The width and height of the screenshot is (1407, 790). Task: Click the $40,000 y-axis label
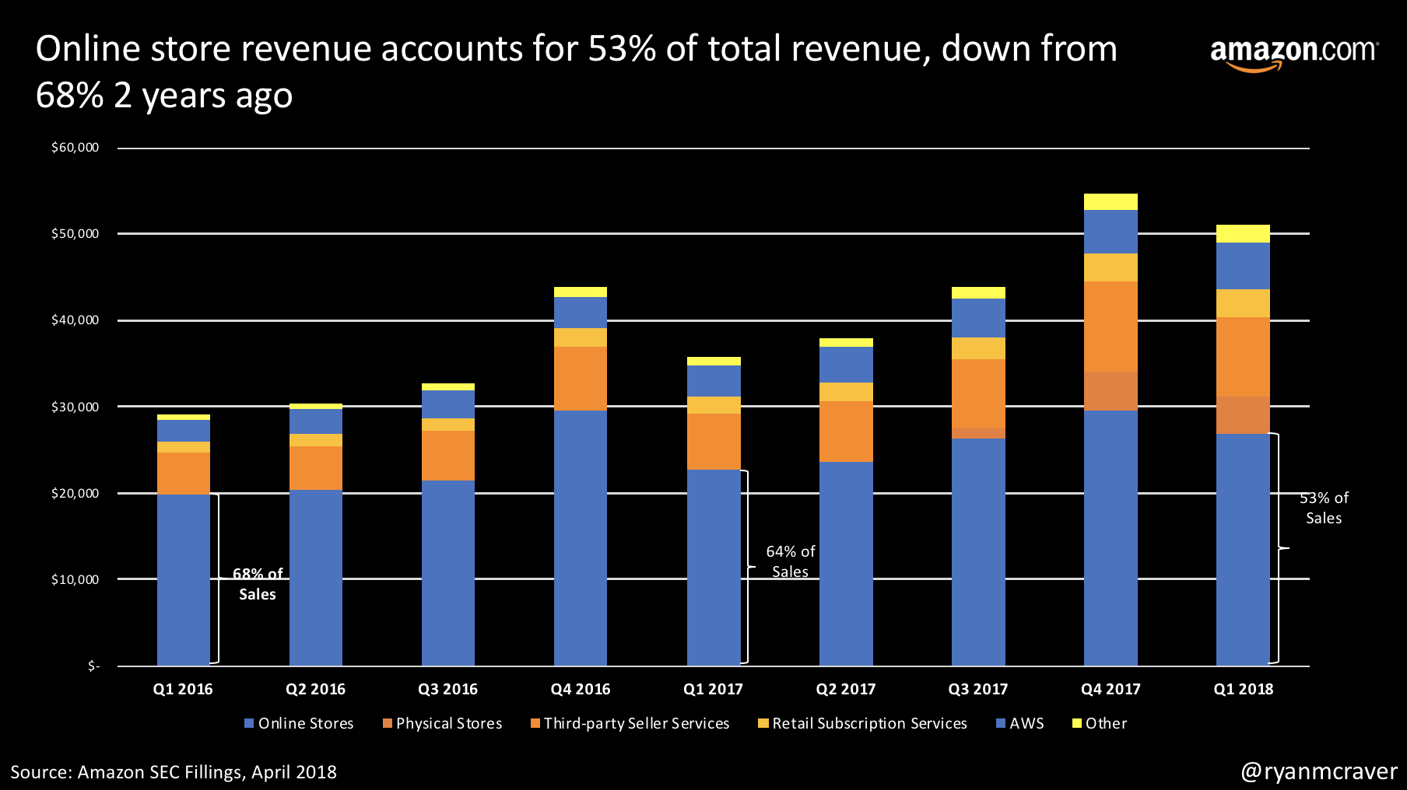[x=75, y=320]
